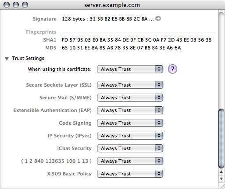225x189 pixels.
Task: Click the server.example.com window title
Action: point(112,5)
